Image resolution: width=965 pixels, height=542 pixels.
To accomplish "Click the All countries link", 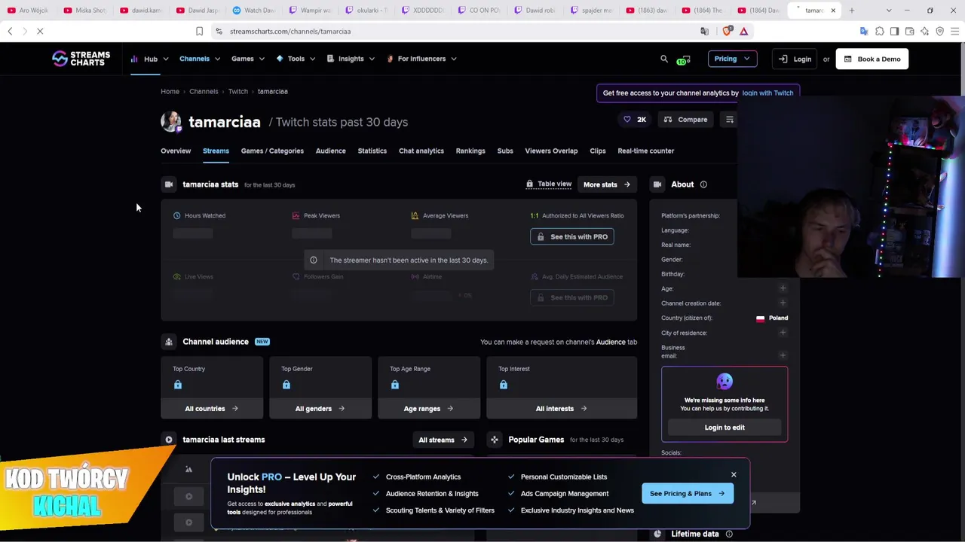I will coord(212,409).
